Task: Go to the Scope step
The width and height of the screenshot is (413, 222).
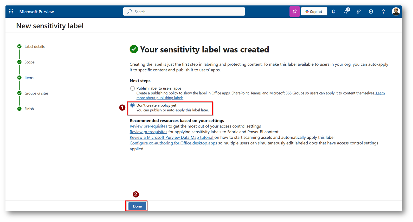Action: (29, 62)
